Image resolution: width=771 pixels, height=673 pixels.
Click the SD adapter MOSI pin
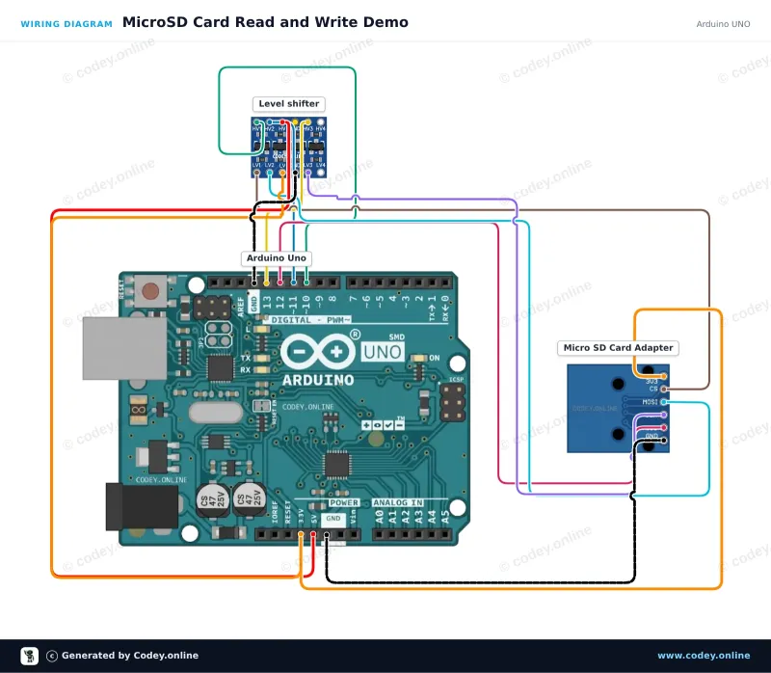664,402
